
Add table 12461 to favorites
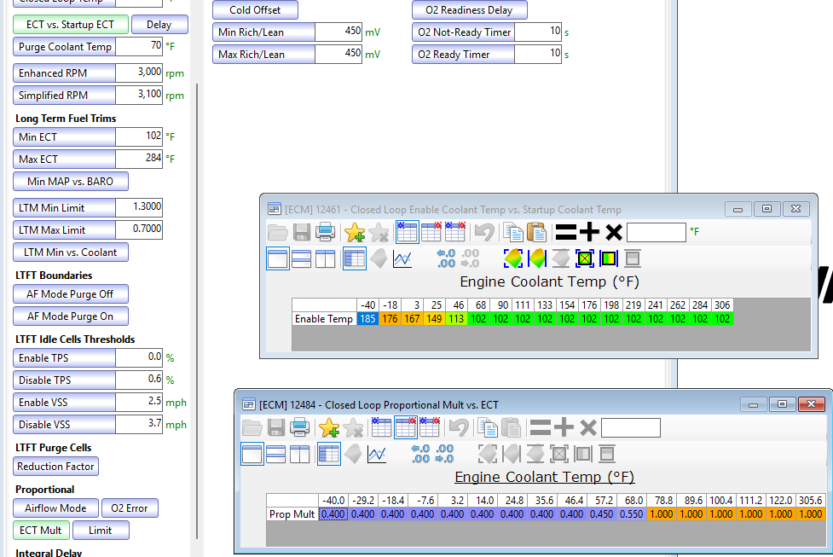pos(355,232)
